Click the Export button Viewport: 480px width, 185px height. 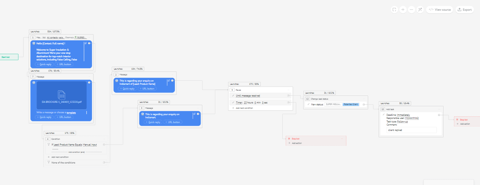(464, 9)
